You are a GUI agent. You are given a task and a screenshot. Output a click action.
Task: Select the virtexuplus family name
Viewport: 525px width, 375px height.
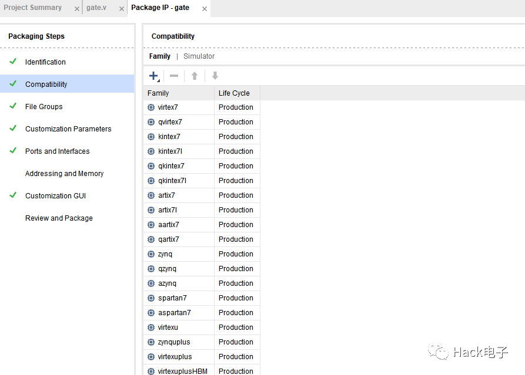coord(175,357)
